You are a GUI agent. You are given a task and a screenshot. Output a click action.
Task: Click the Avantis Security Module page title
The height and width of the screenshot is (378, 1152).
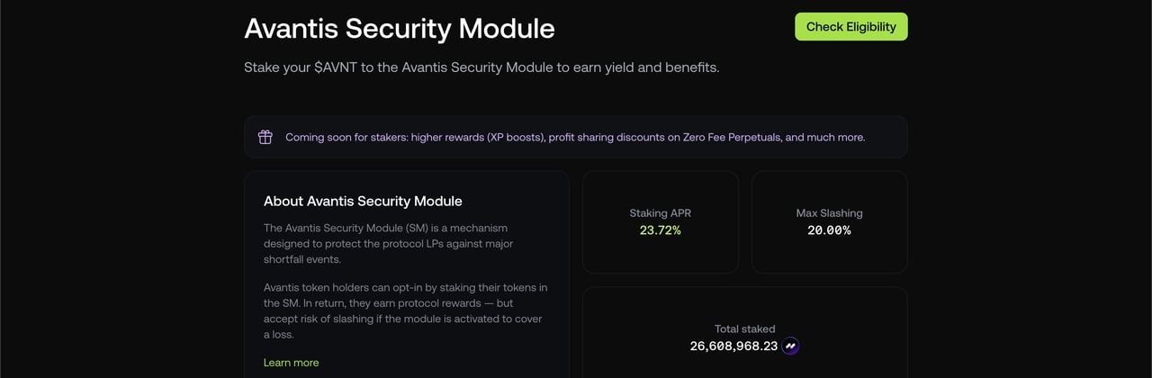click(399, 28)
